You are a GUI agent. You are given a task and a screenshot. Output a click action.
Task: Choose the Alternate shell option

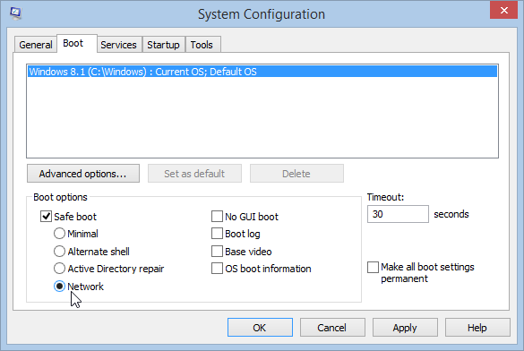click(59, 251)
